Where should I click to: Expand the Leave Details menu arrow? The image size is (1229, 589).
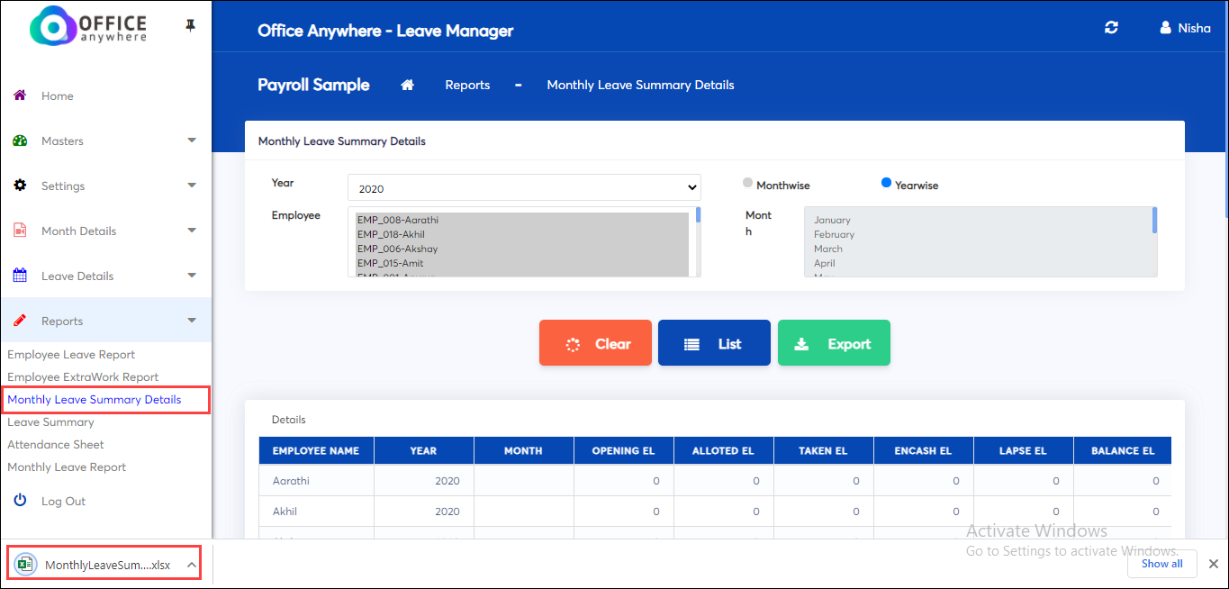191,276
